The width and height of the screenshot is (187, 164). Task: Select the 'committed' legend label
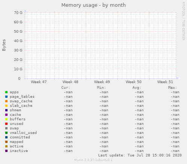[x=20, y=137]
